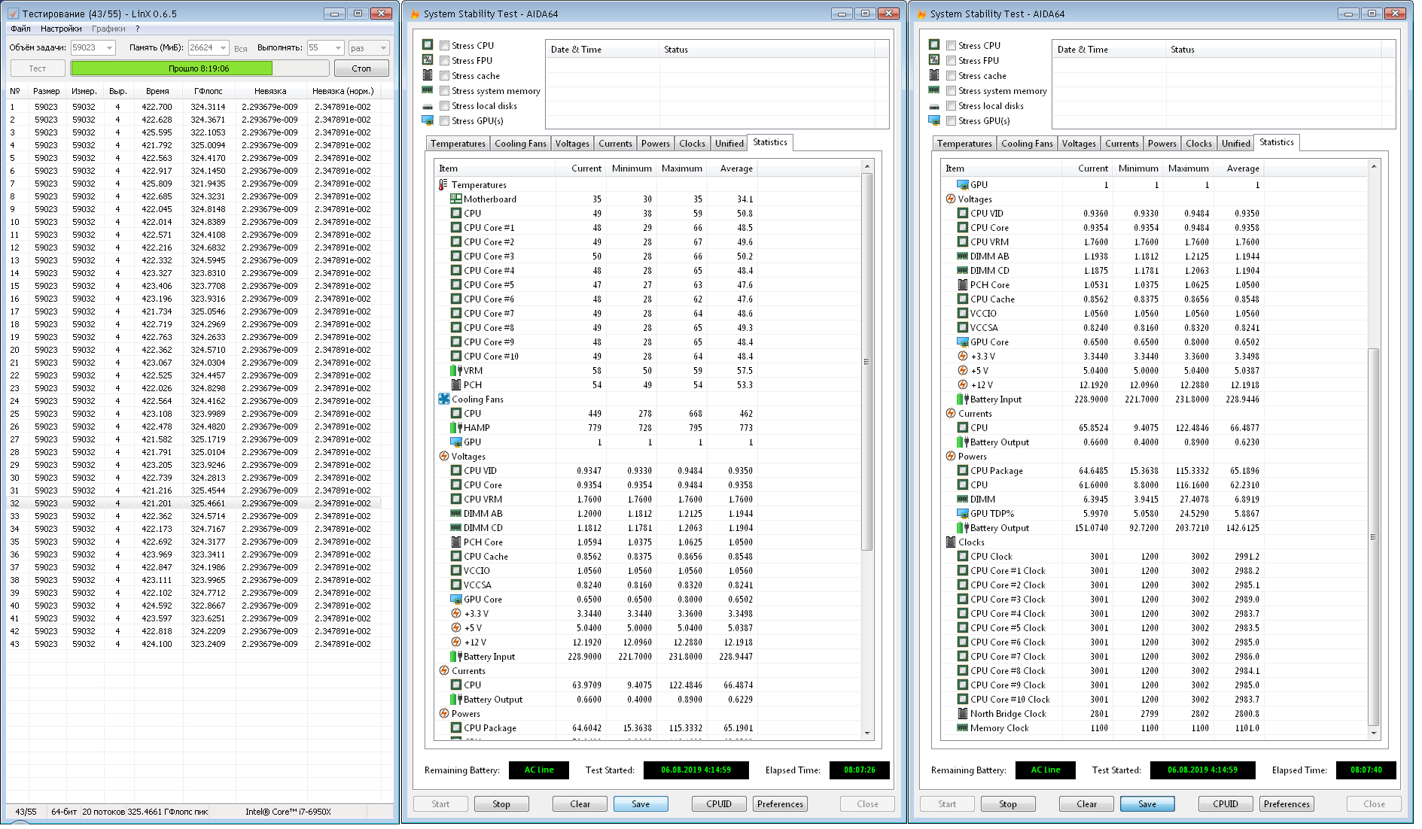Image resolution: width=1422 pixels, height=829 pixels.
Task: Click the Motherboard icon in the Temperatures list
Action: coord(455,199)
